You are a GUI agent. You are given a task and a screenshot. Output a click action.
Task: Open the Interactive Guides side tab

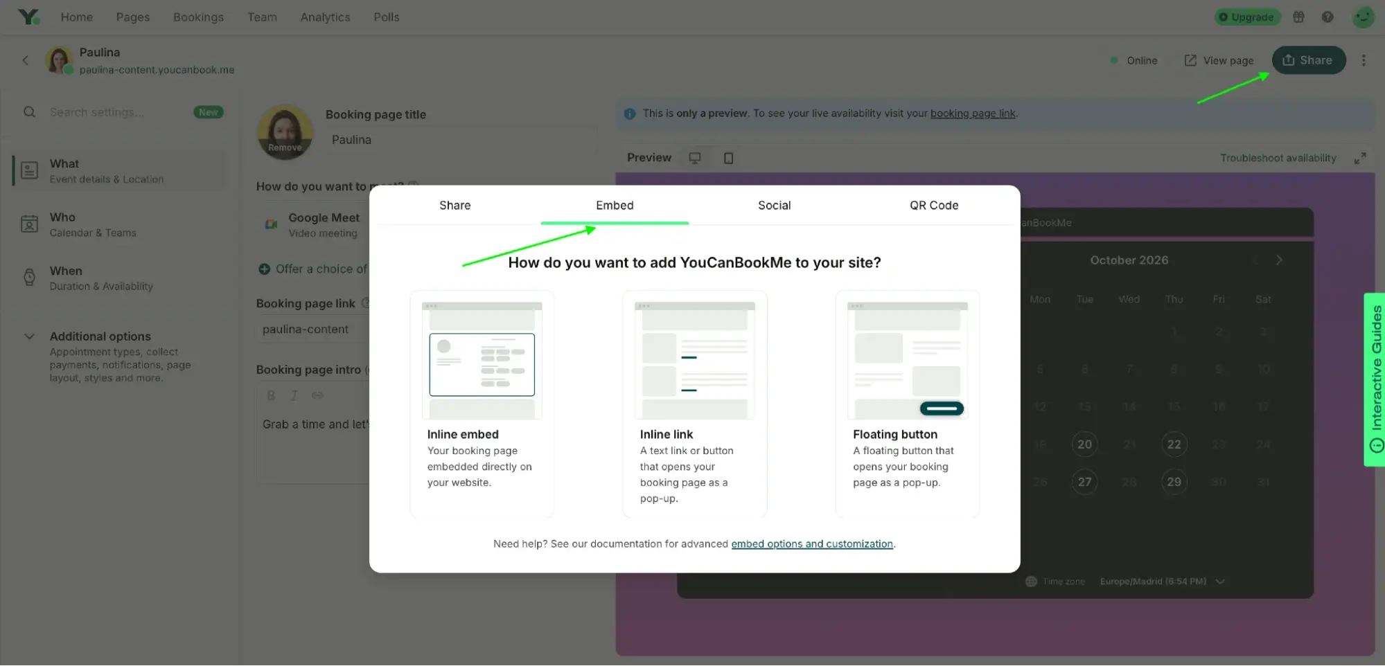1375,379
